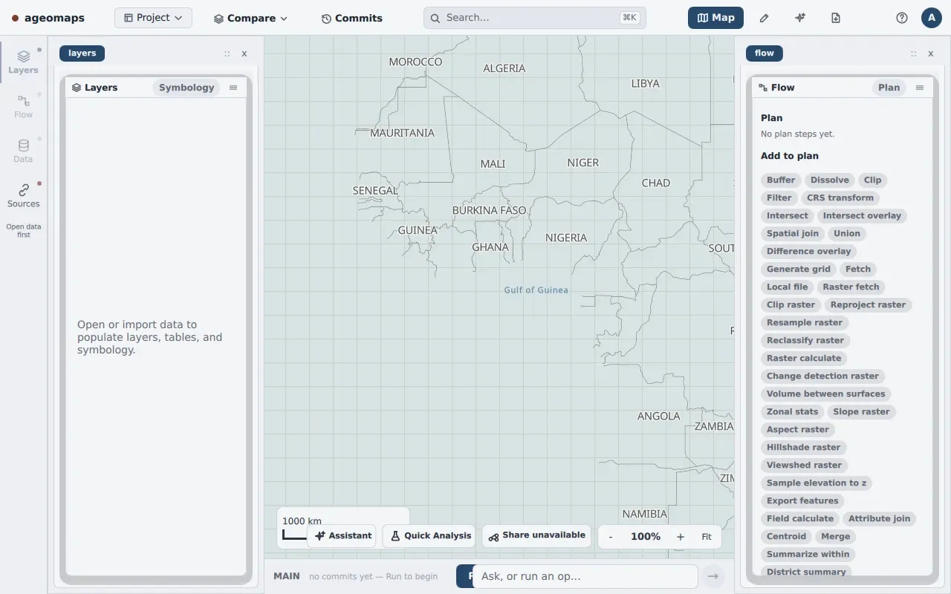Add Change detection raster to plan
This screenshot has width=951, height=594.
coord(823,376)
